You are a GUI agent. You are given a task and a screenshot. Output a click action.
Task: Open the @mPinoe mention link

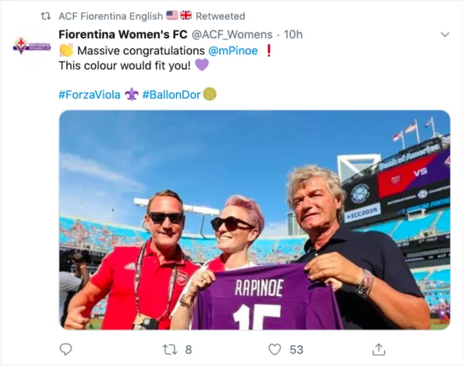point(233,51)
